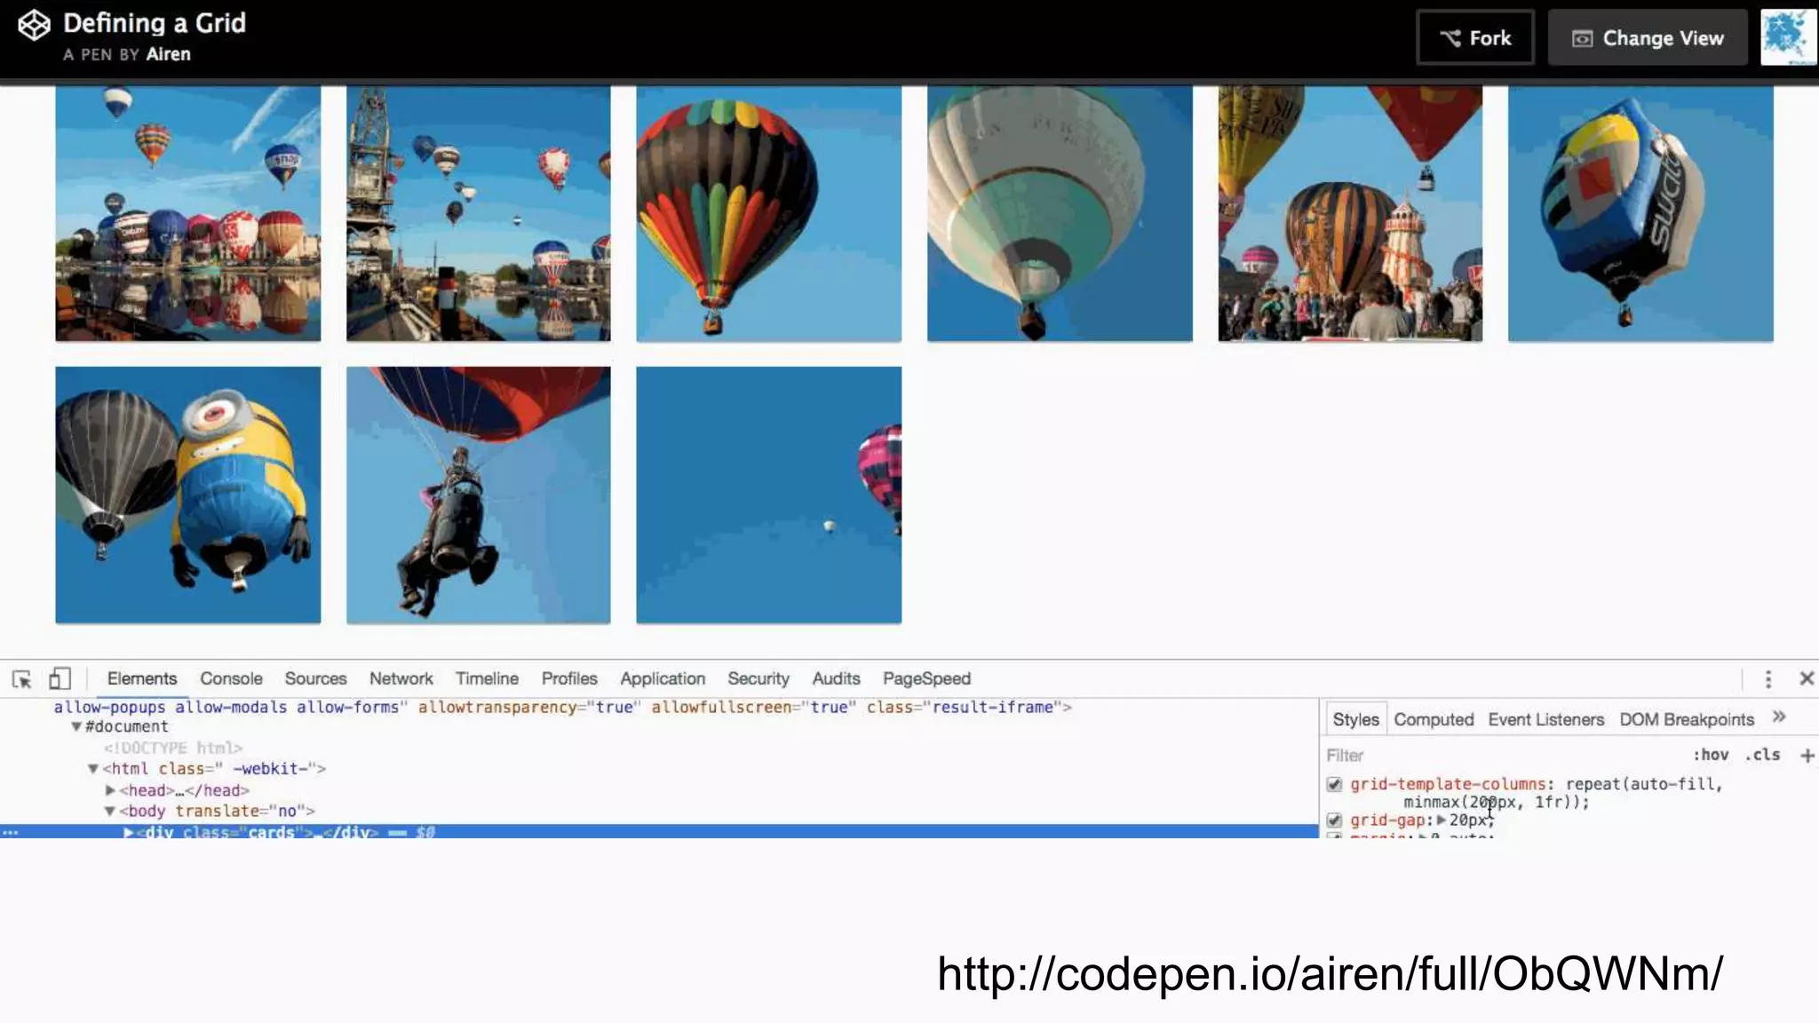This screenshot has height=1023, width=1819.
Task: Open the Profiles tab
Action: (x=569, y=678)
